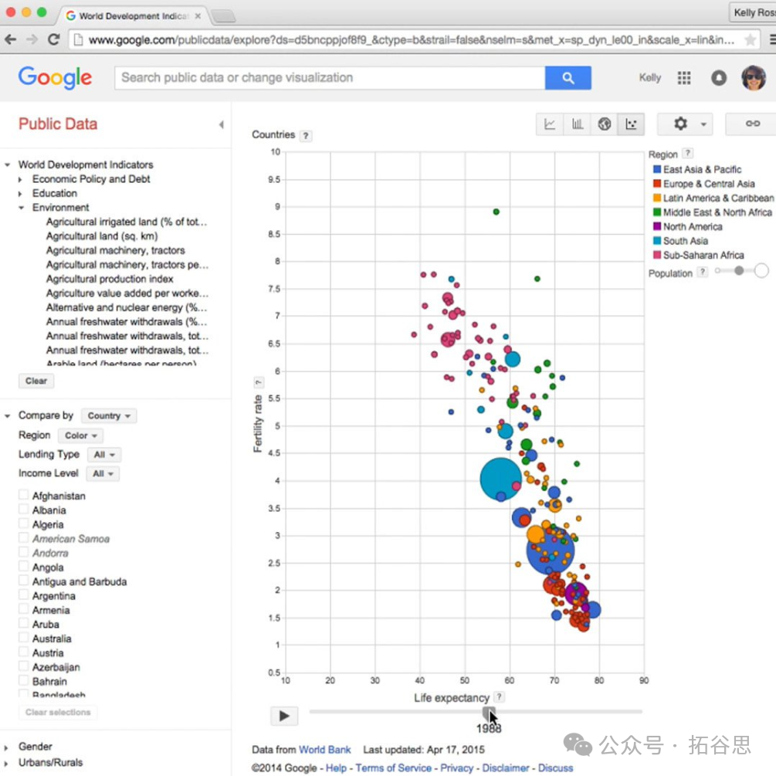Open the Lending Type All dropdown
Viewport: 776px width, 776px height.
click(104, 454)
